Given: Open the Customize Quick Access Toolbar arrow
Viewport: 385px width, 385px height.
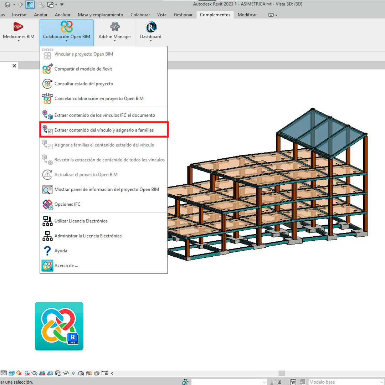Looking at the screenshot, I should pyautogui.click(x=62, y=5).
